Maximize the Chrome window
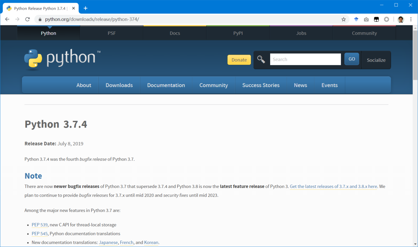418x247 pixels. pos(396,5)
